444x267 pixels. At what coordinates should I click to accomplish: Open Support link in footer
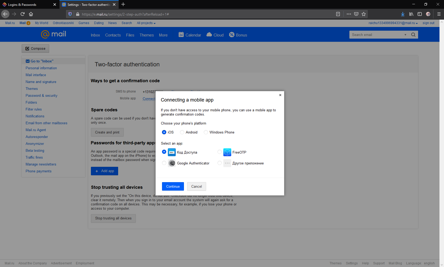pos(379,263)
